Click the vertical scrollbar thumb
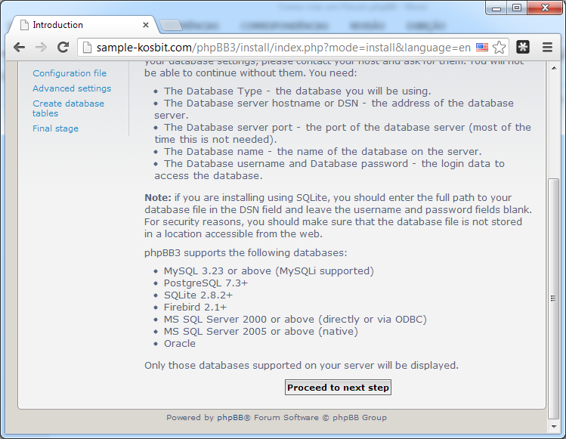 [x=553, y=298]
